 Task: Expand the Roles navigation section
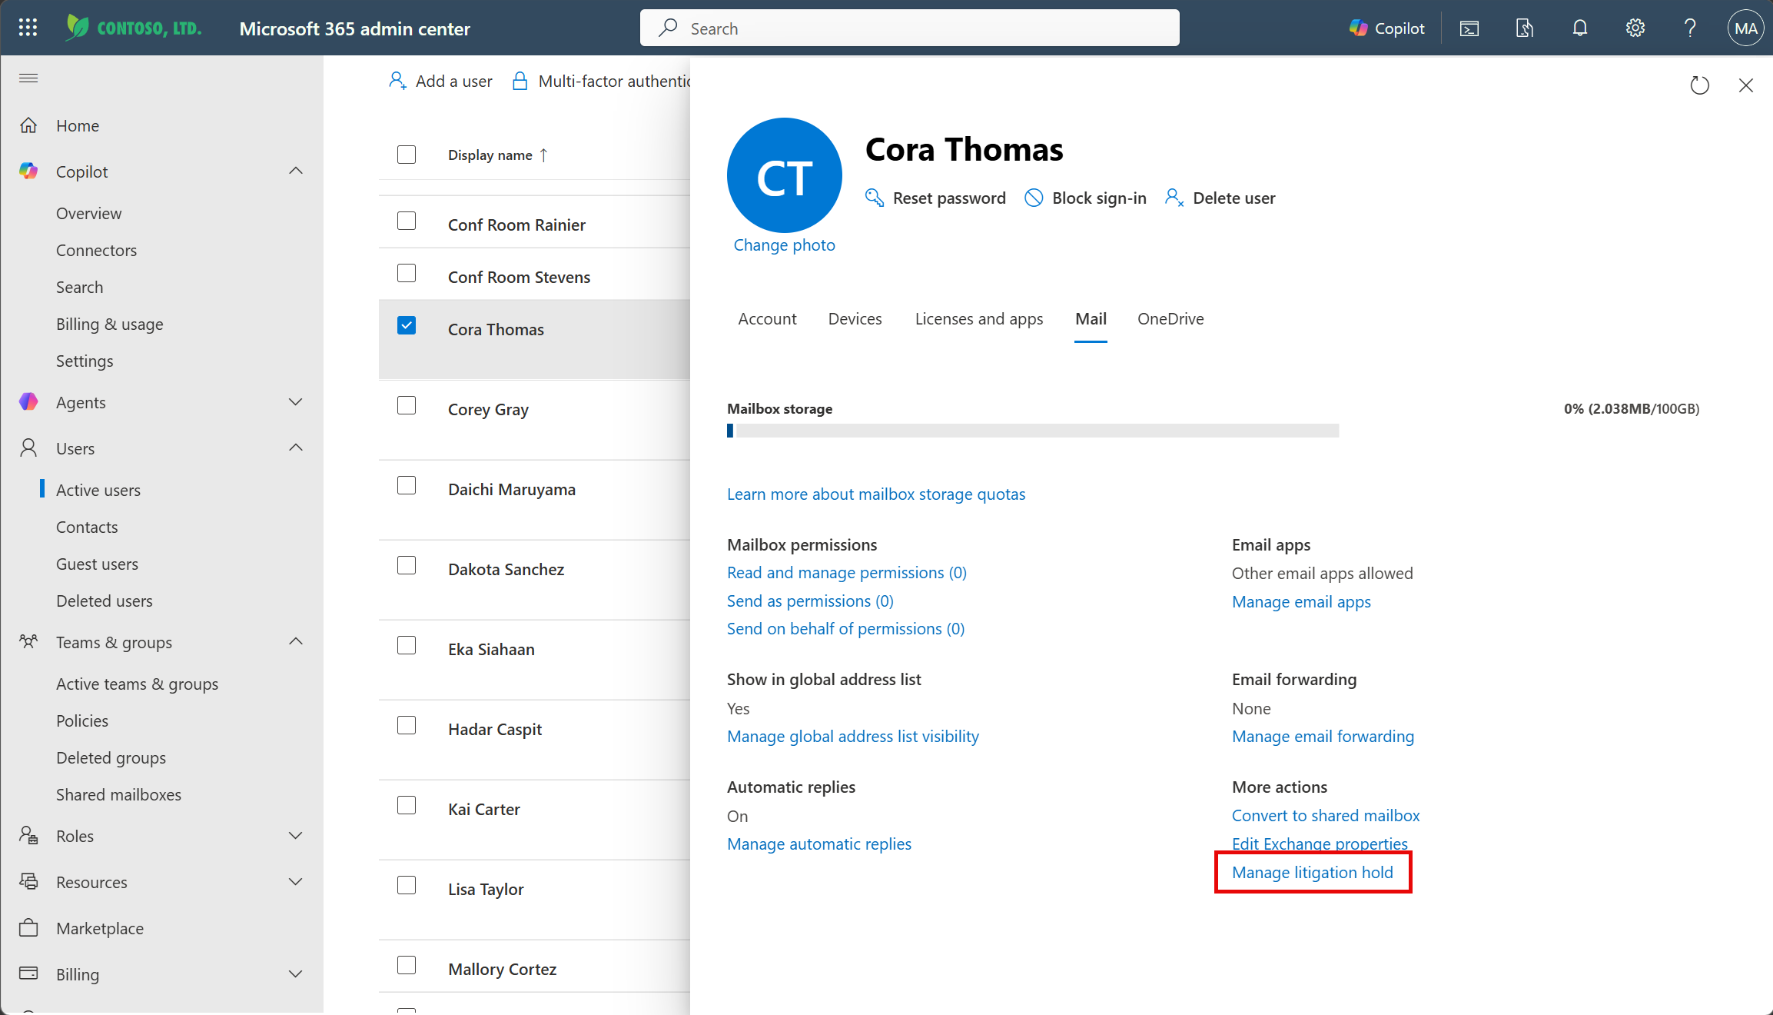click(295, 836)
